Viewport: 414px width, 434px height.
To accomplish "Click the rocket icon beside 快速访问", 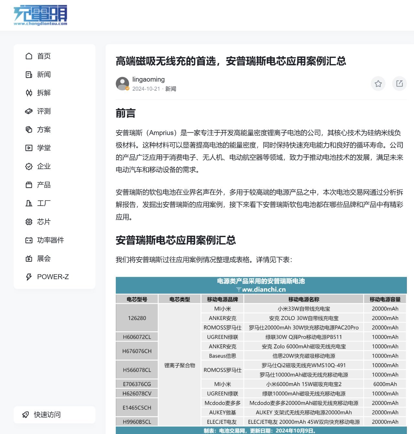I will coord(26,415).
